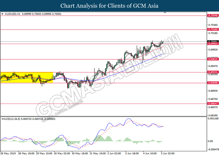Click the 29 May 10:00 time label
This screenshot has width=219, height=156.
click(x=44, y=154)
